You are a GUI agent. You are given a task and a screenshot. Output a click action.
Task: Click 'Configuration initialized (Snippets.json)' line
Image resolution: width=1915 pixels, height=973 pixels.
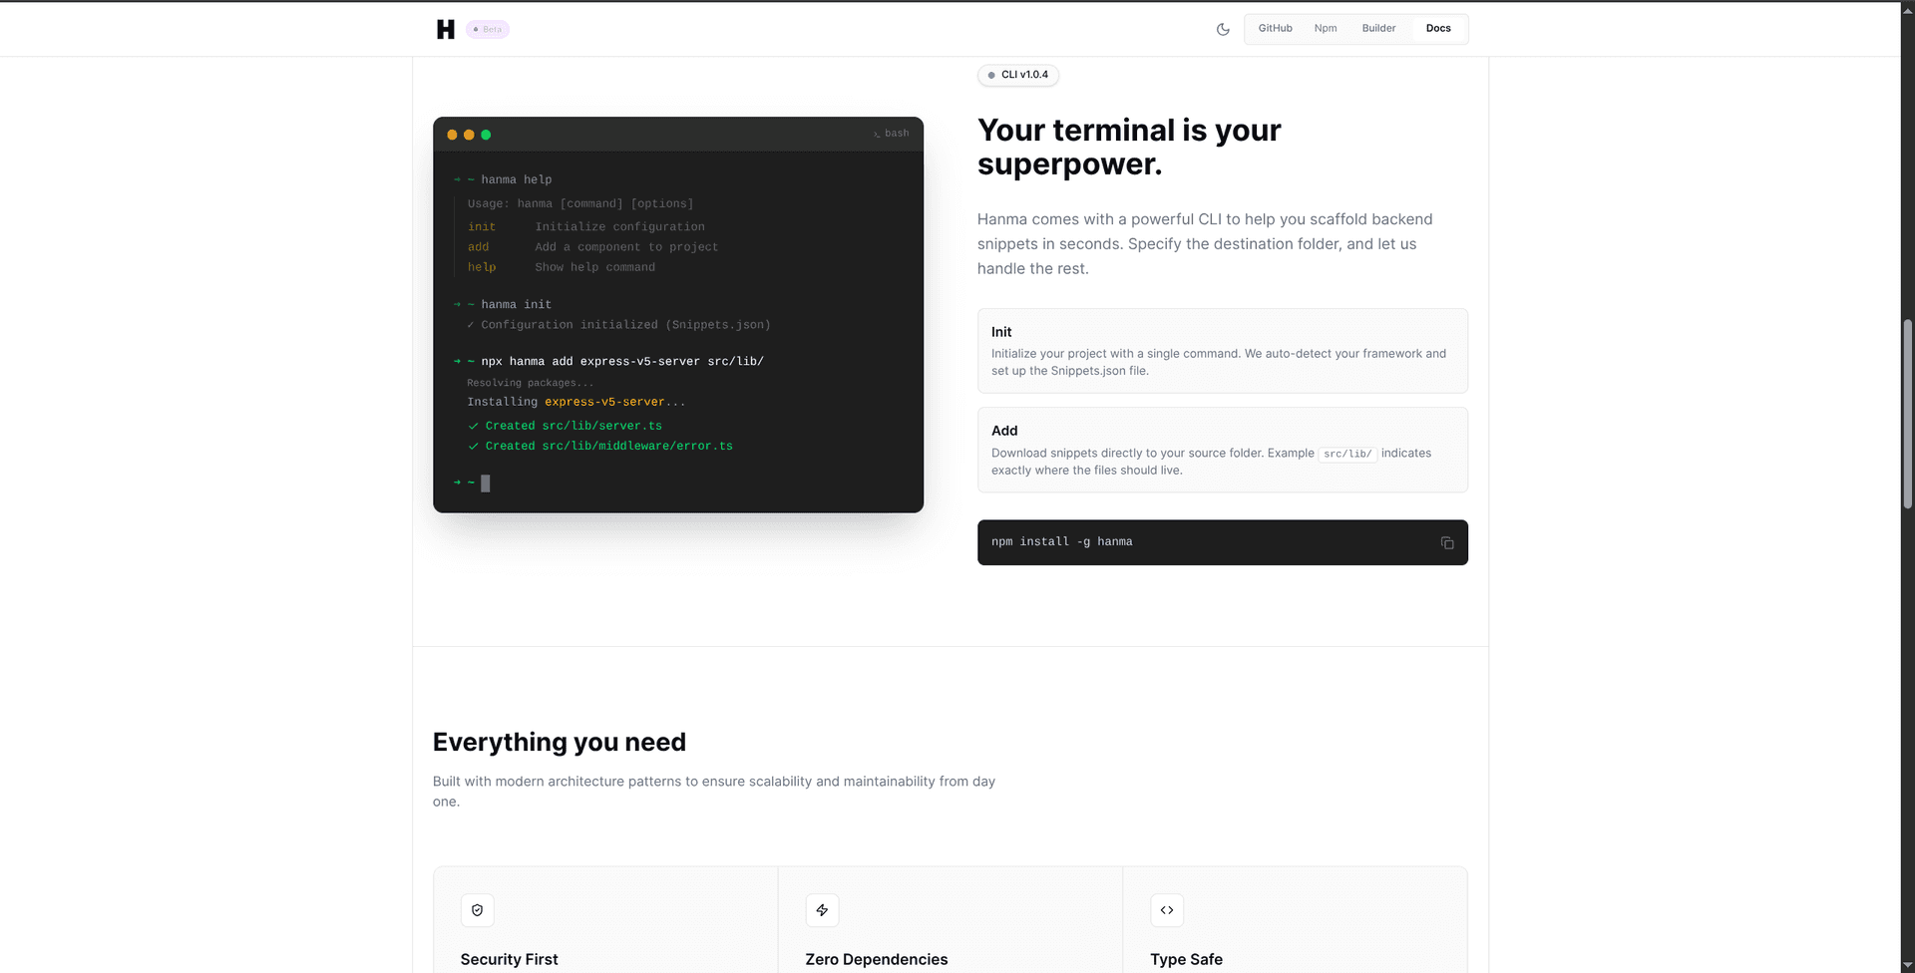[x=618, y=325]
